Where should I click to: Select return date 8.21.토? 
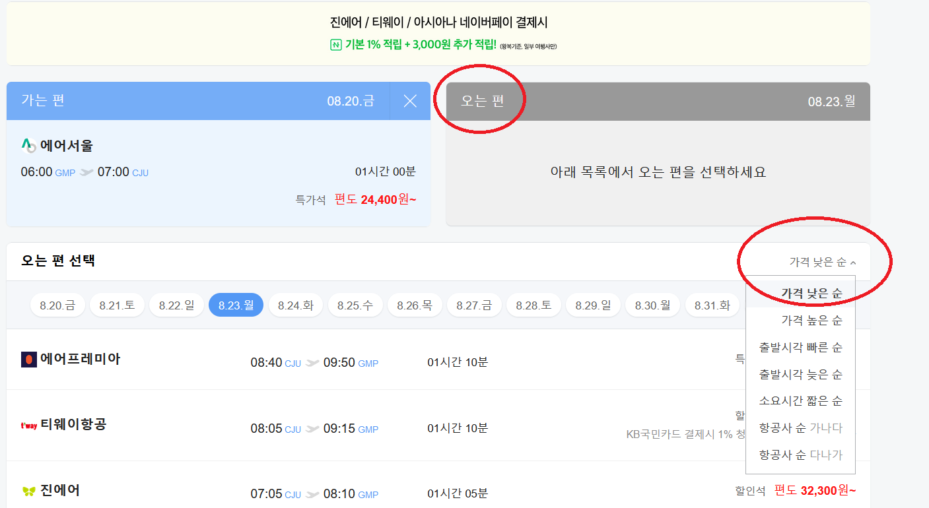point(117,305)
